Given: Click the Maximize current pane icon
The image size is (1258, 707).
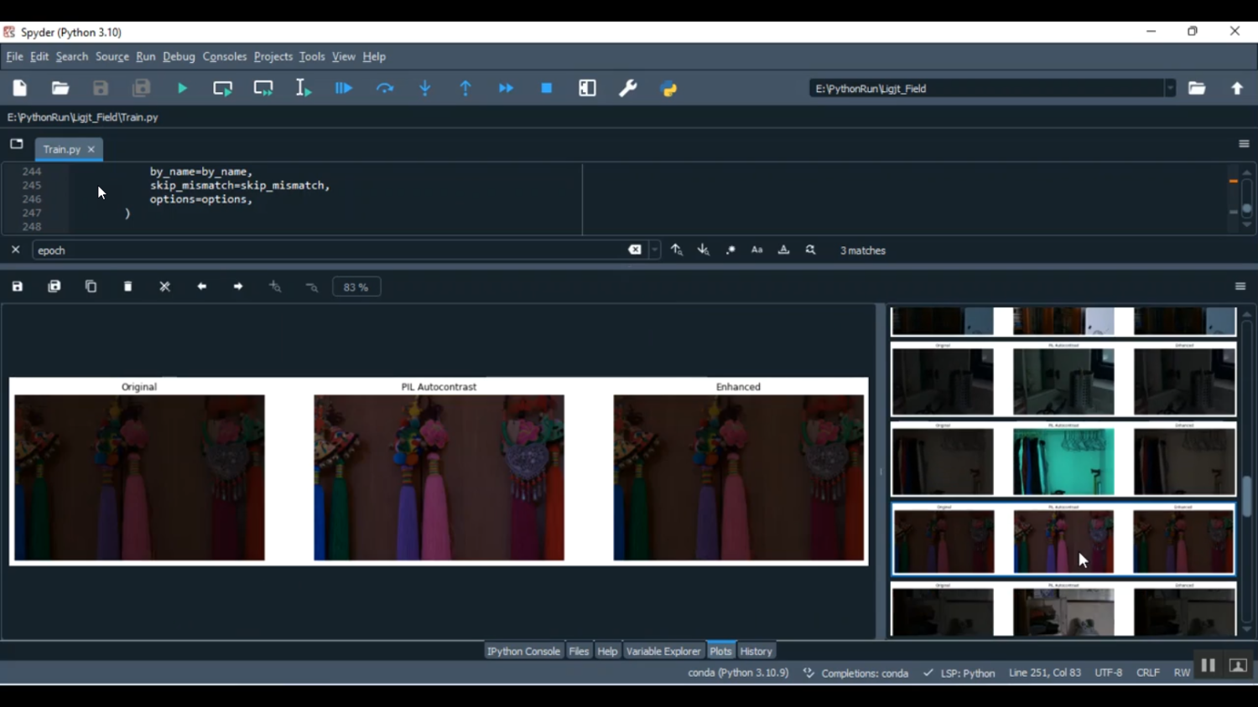Looking at the screenshot, I should pos(587,89).
